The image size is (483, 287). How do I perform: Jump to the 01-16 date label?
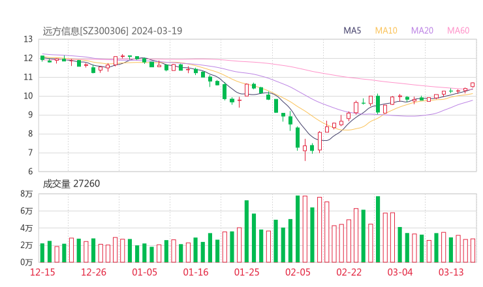coord(196,273)
